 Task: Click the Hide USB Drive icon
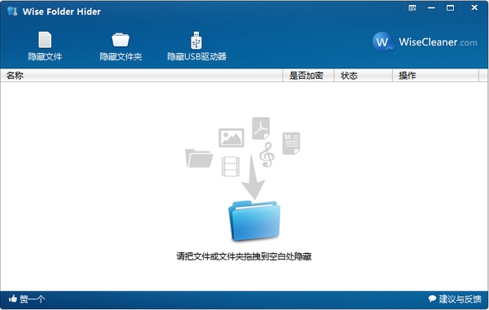196,41
